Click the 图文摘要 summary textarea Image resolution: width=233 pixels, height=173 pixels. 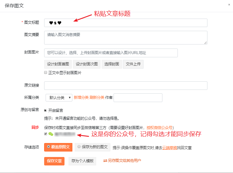126,38
